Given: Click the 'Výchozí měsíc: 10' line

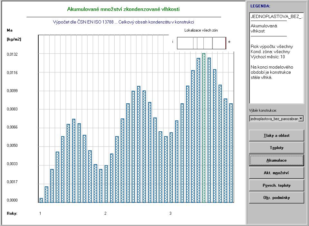Looking at the screenshot, I should pos(268,57).
